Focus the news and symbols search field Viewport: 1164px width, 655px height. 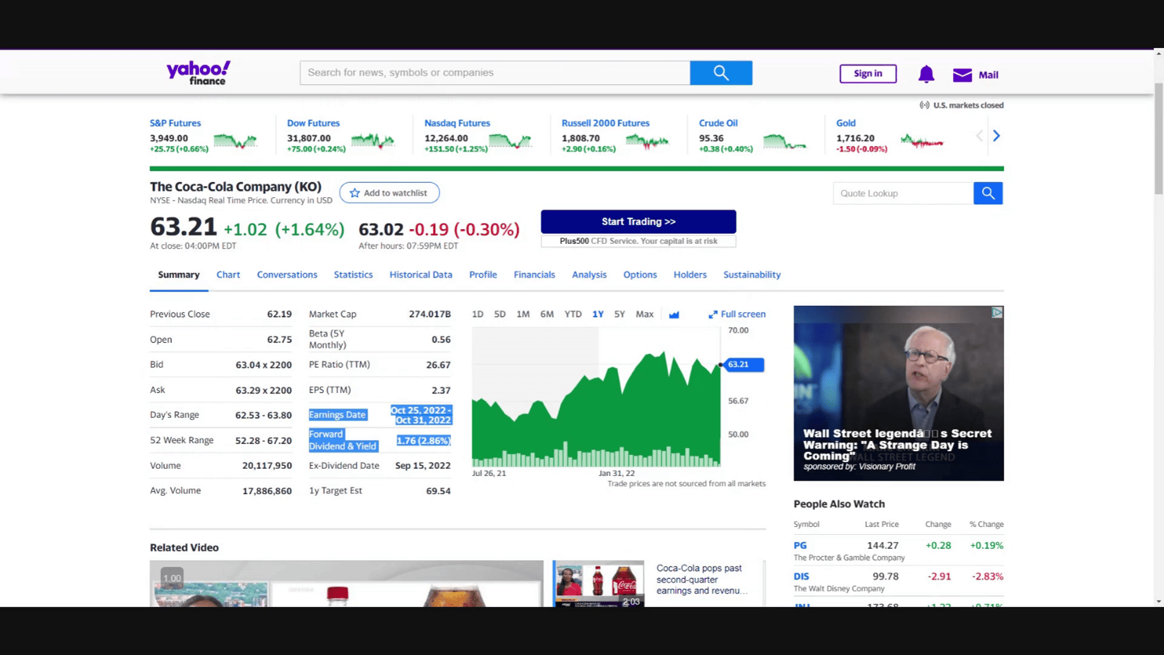point(494,73)
